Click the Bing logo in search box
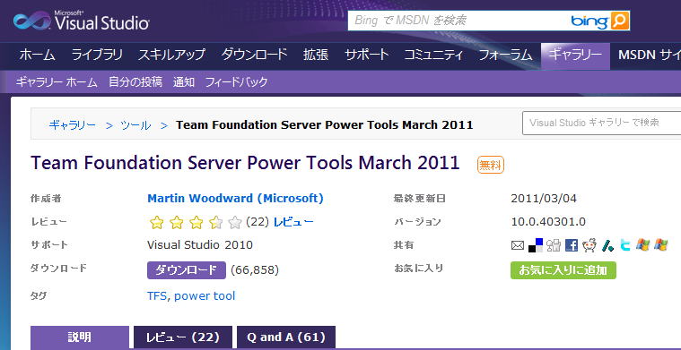Screen dimensions: 681x350 (589, 21)
